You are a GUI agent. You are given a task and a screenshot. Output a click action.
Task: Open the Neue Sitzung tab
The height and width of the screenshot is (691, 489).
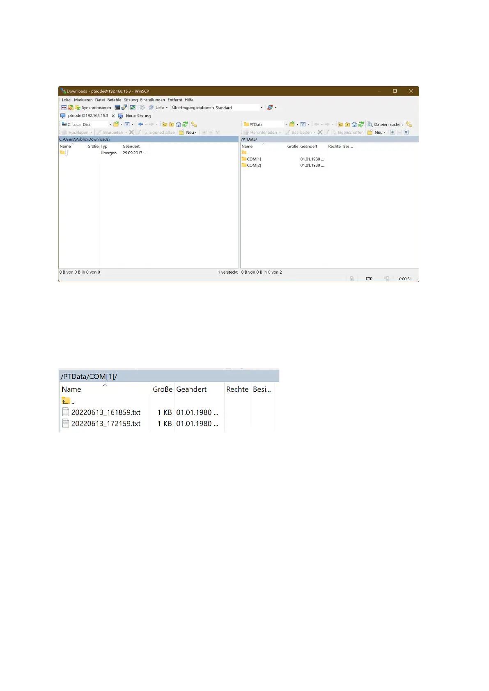tap(135, 116)
